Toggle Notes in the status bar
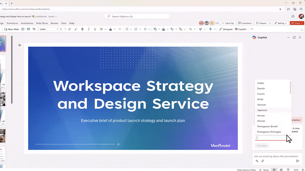The width and height of the screenshot is (305, 171). click(x=264, y=170)
